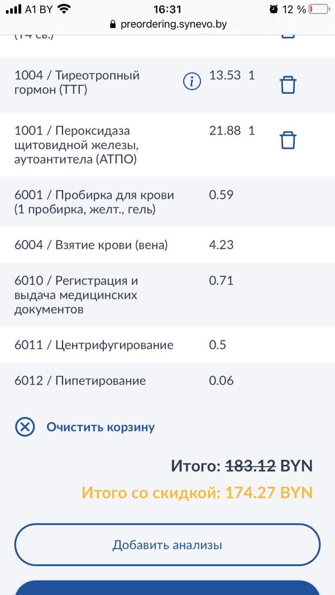
Task: Tap the battery indicator in status bar
Action: 319,9
